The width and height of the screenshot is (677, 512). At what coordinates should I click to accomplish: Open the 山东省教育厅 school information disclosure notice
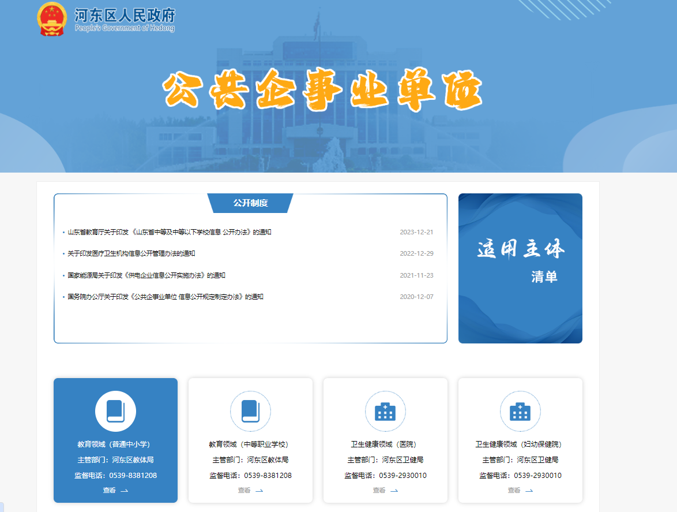tap(170, 232)
